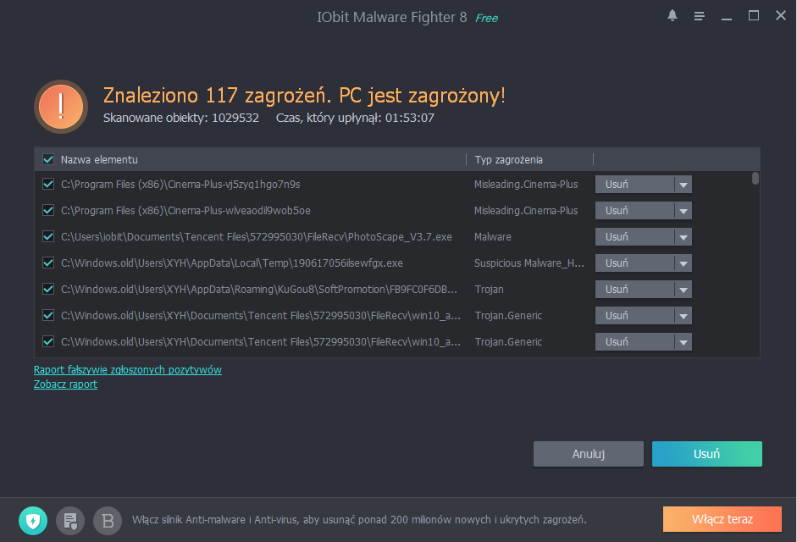Select the Cinema-Plus-wlveaodil9wob5oe path text
The width and height of the screenshot is (797, 542).
click(185, 211)
